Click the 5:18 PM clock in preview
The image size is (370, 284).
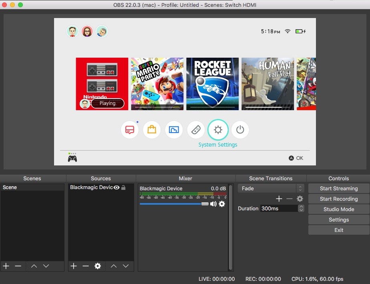pyautogui.click(x=270, y=31)
